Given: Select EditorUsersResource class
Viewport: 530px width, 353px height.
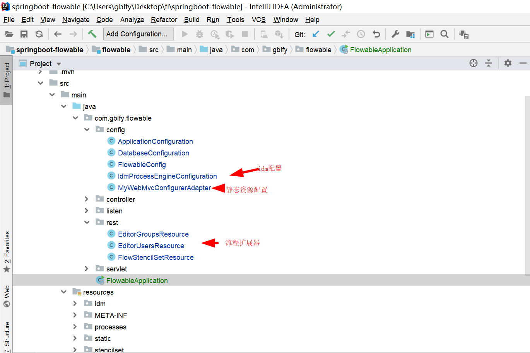Looking at the screenshot, I should coord(151,246).
